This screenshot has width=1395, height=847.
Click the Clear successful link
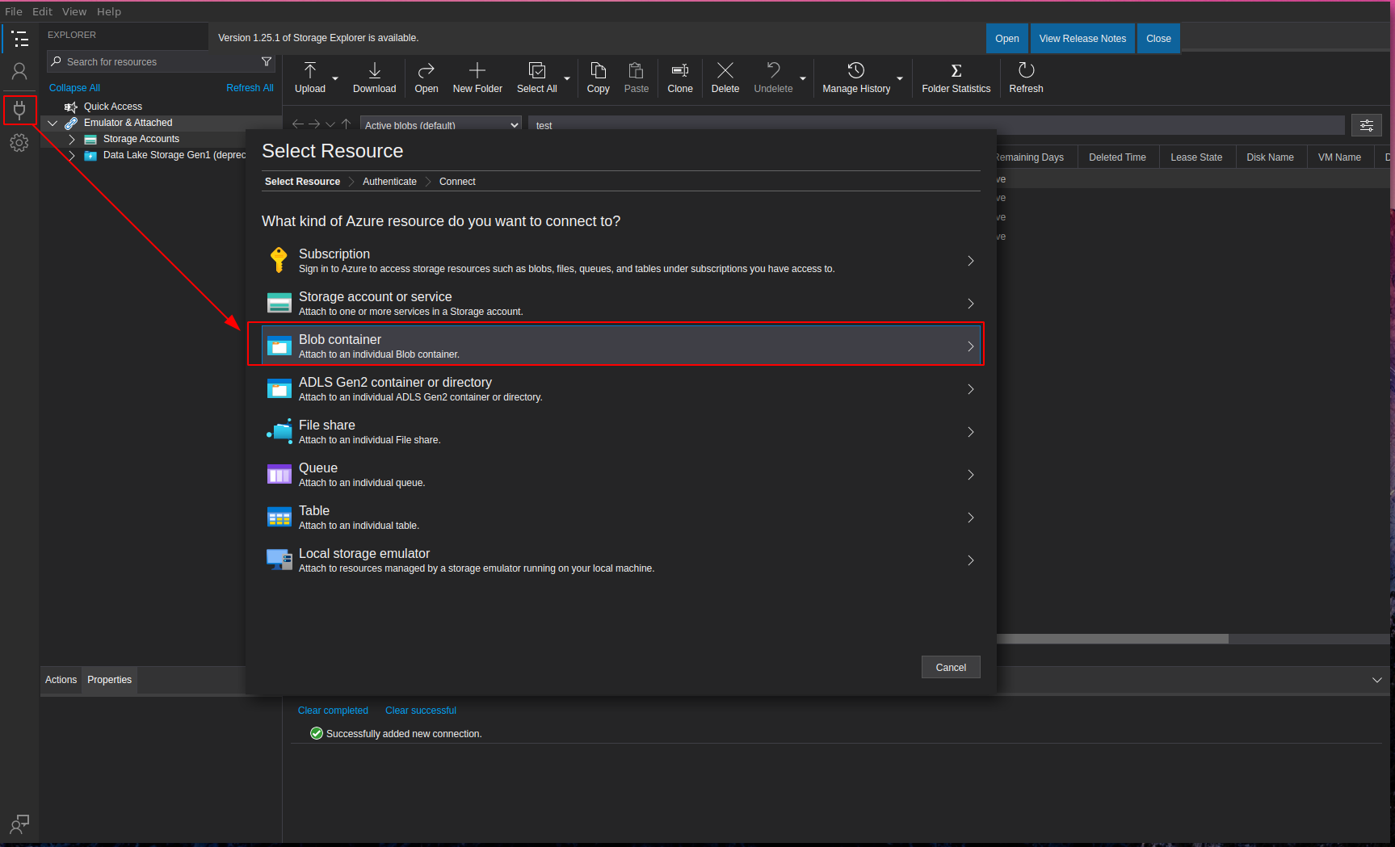(421, 711)
